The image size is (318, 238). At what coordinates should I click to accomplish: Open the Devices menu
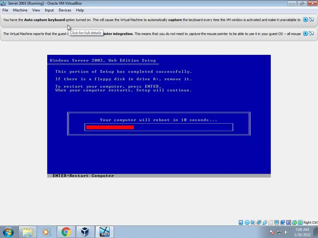(x=65, y=10)
